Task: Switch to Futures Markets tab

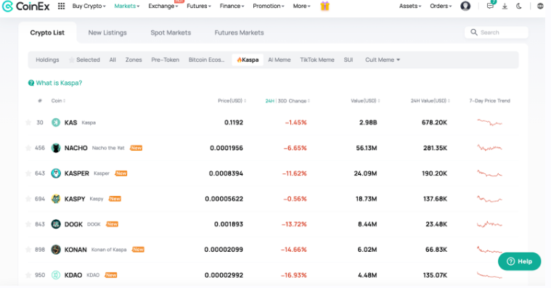Action: 239,33
